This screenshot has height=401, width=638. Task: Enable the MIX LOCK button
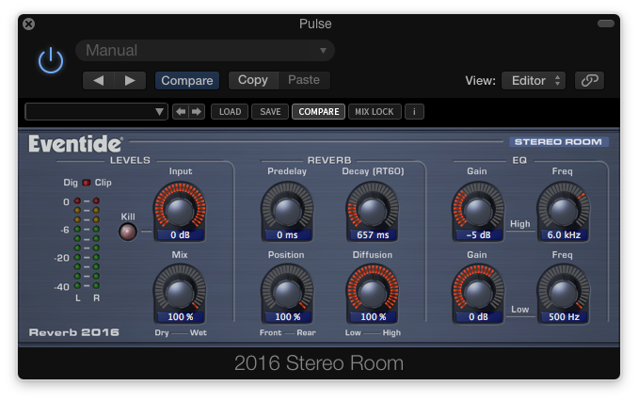(x=375, y=112)
